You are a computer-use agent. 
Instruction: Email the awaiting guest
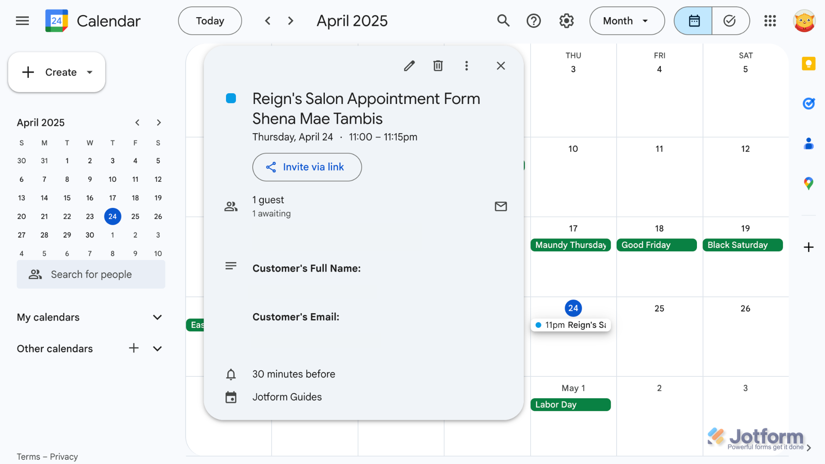click(x=501, y=206)
